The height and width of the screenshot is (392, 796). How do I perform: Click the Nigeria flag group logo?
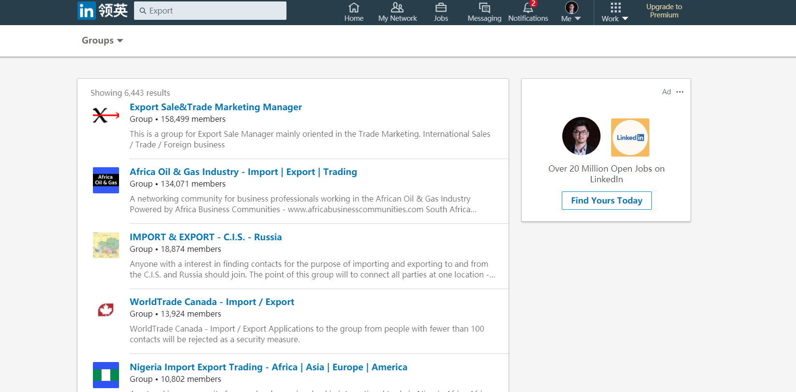pos(106,375)
